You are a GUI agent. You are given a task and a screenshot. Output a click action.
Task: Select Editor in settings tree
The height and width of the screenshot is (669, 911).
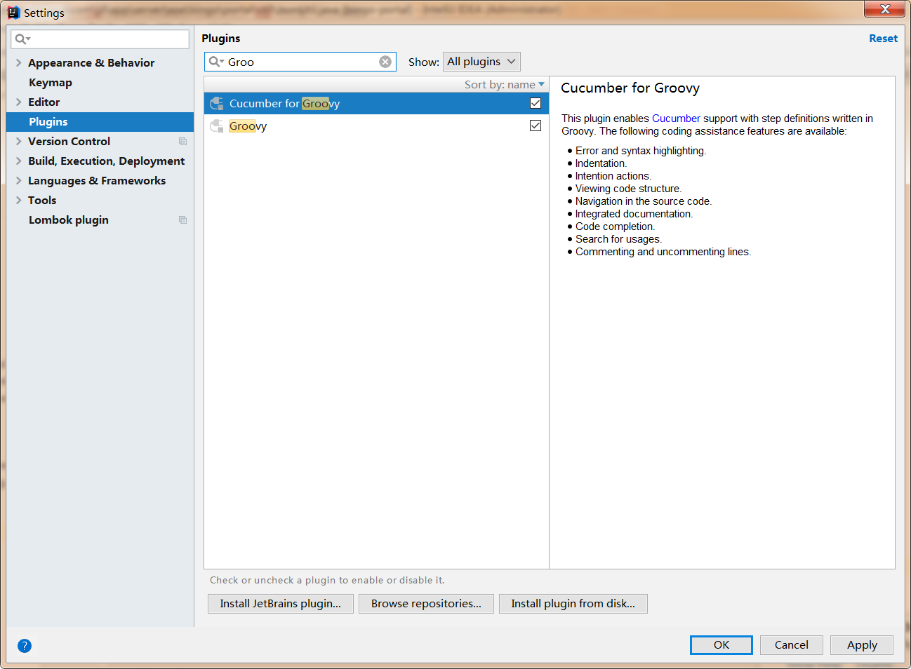(44, 102)
